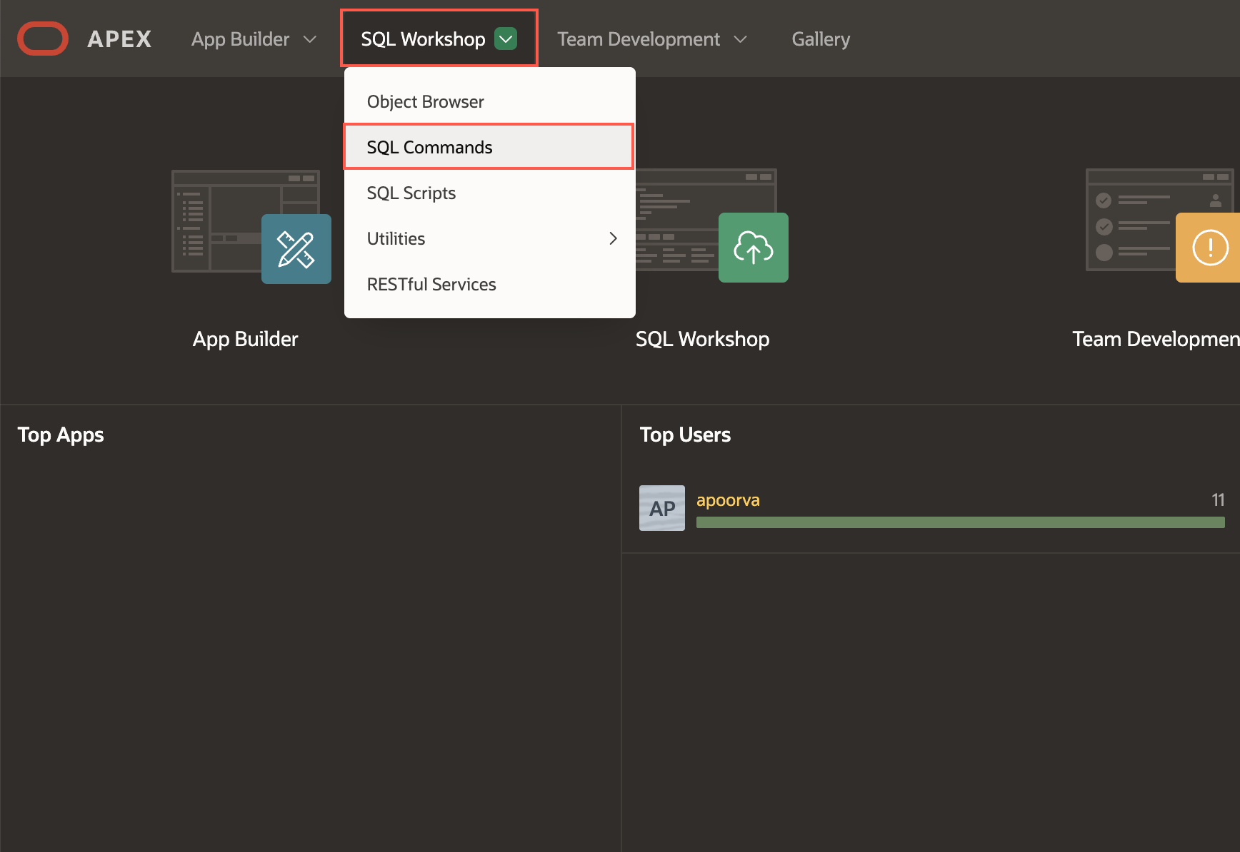Viewport: 1240px width, 852px height.
Task: Open the Team Development exclamation icon
Action: [1209, 248]
